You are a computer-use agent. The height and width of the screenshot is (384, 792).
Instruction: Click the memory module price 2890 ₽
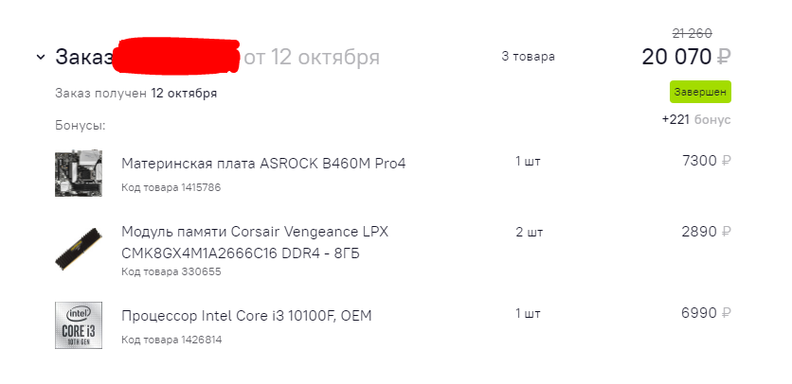706,231
